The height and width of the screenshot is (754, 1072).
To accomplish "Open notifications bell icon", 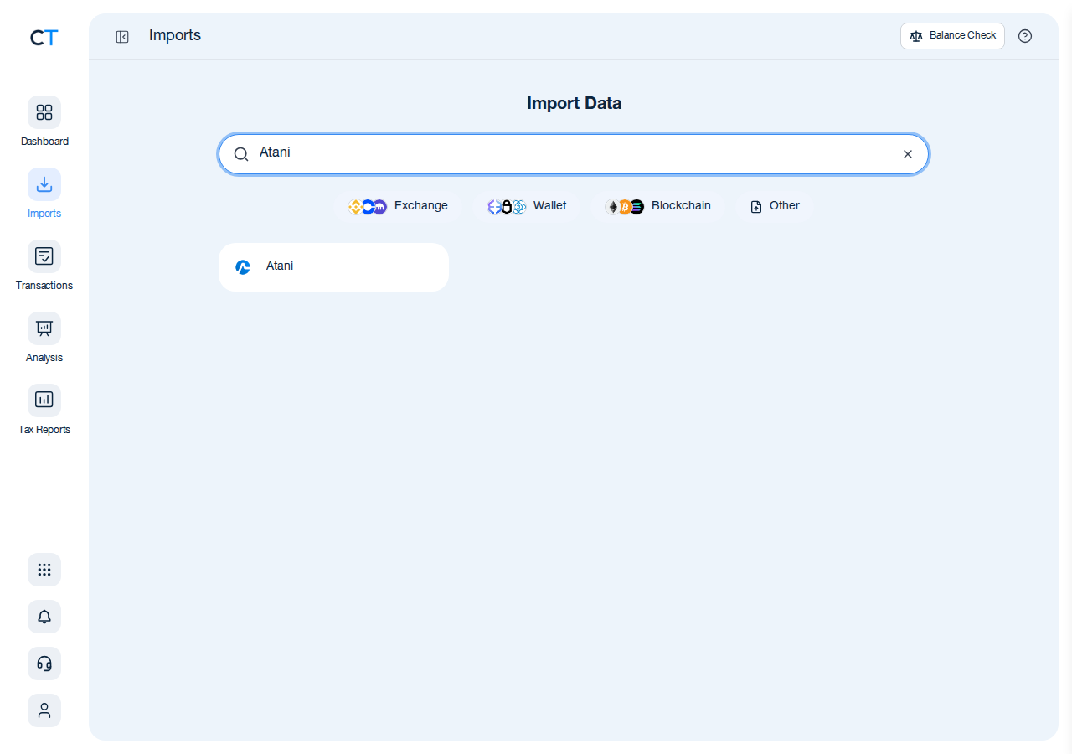I will pyautogui.click(x=44, y=617).
